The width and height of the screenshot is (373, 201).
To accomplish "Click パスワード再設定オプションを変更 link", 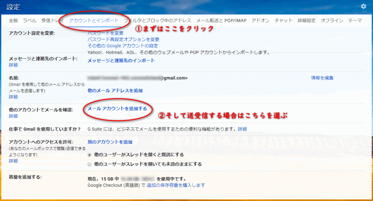I will click(123, 40).
